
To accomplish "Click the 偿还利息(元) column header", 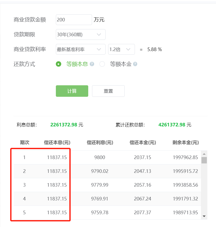I will [100, 142].
